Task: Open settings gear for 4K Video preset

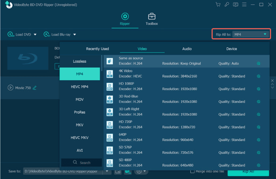Action: click(258, 76)
